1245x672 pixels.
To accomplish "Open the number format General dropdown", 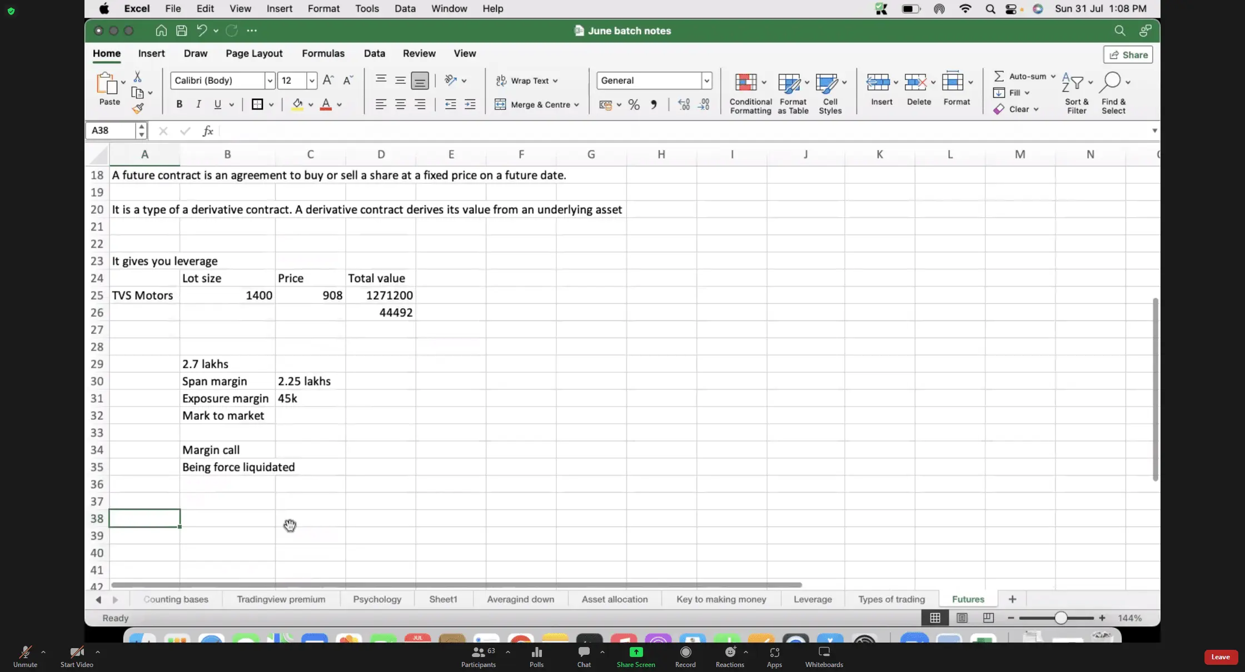I will (x=706, y=81).
